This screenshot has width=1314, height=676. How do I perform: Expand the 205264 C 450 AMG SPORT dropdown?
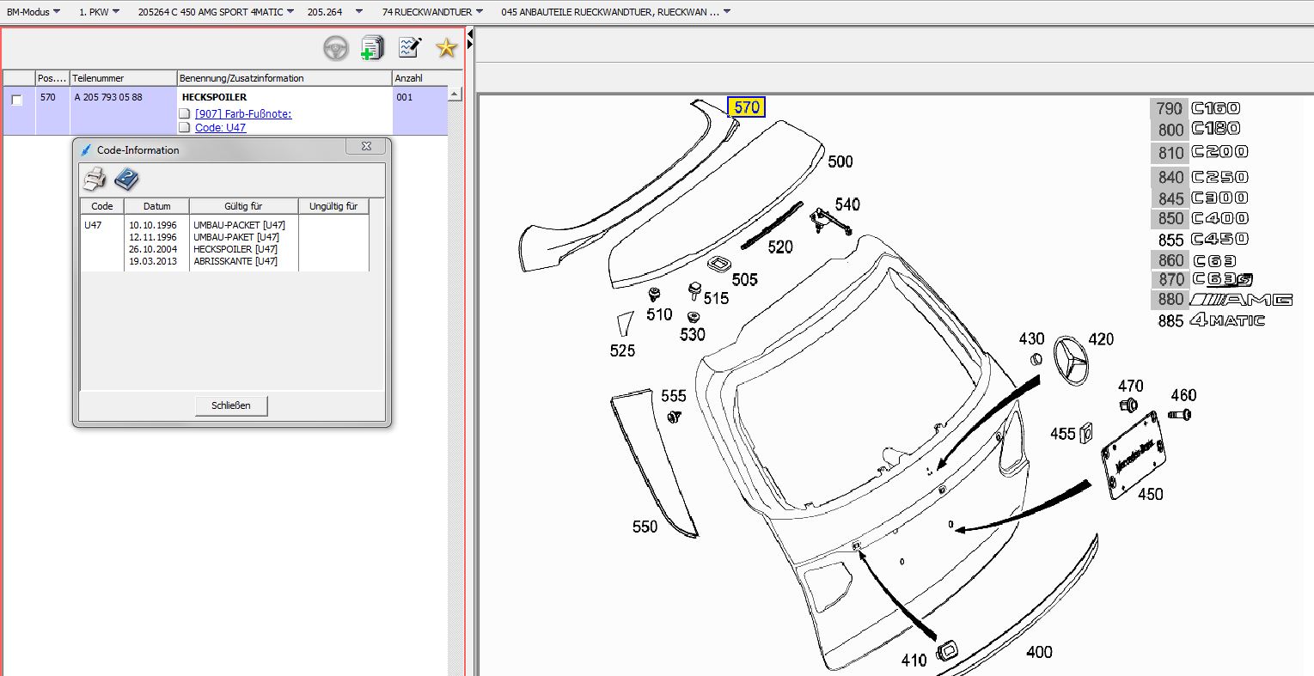[x=216, y=12]
